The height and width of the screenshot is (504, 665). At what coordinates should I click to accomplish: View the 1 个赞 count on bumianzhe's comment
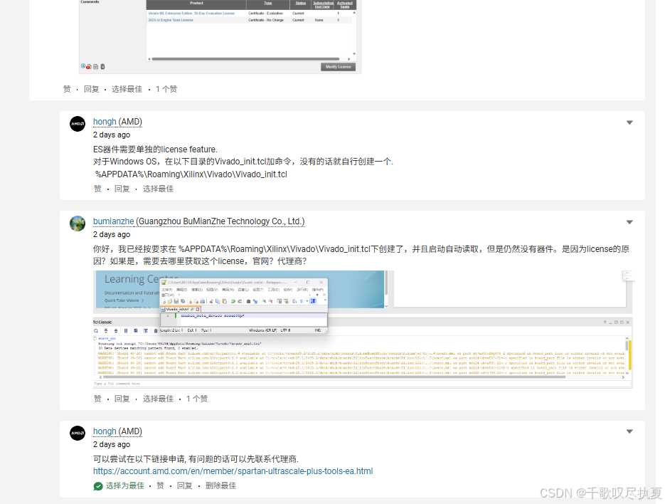pos(197,399)
